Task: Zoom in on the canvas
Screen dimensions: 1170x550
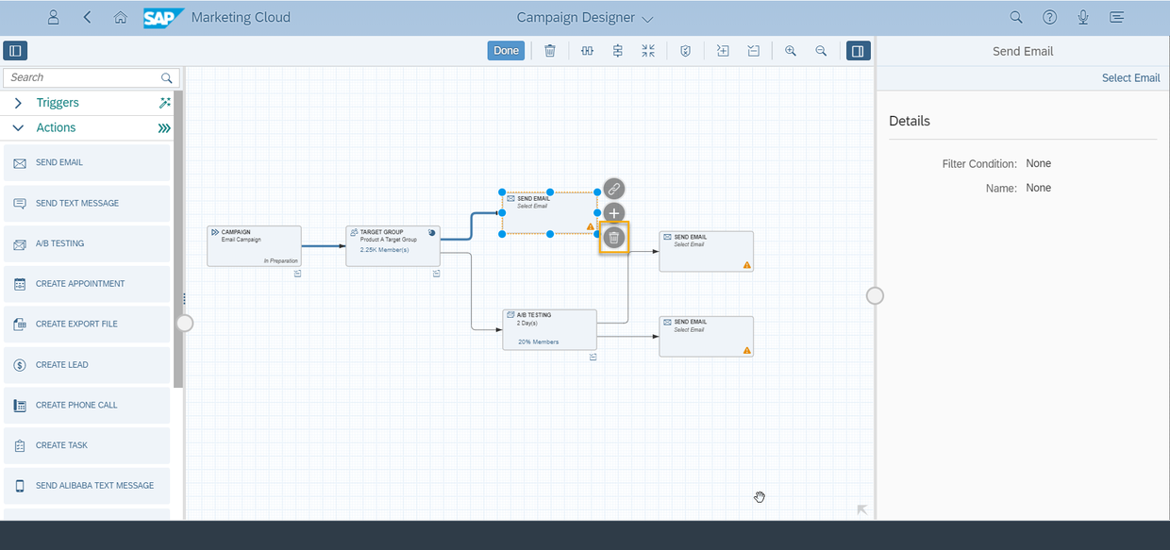Action: click(x=791, y=51)
